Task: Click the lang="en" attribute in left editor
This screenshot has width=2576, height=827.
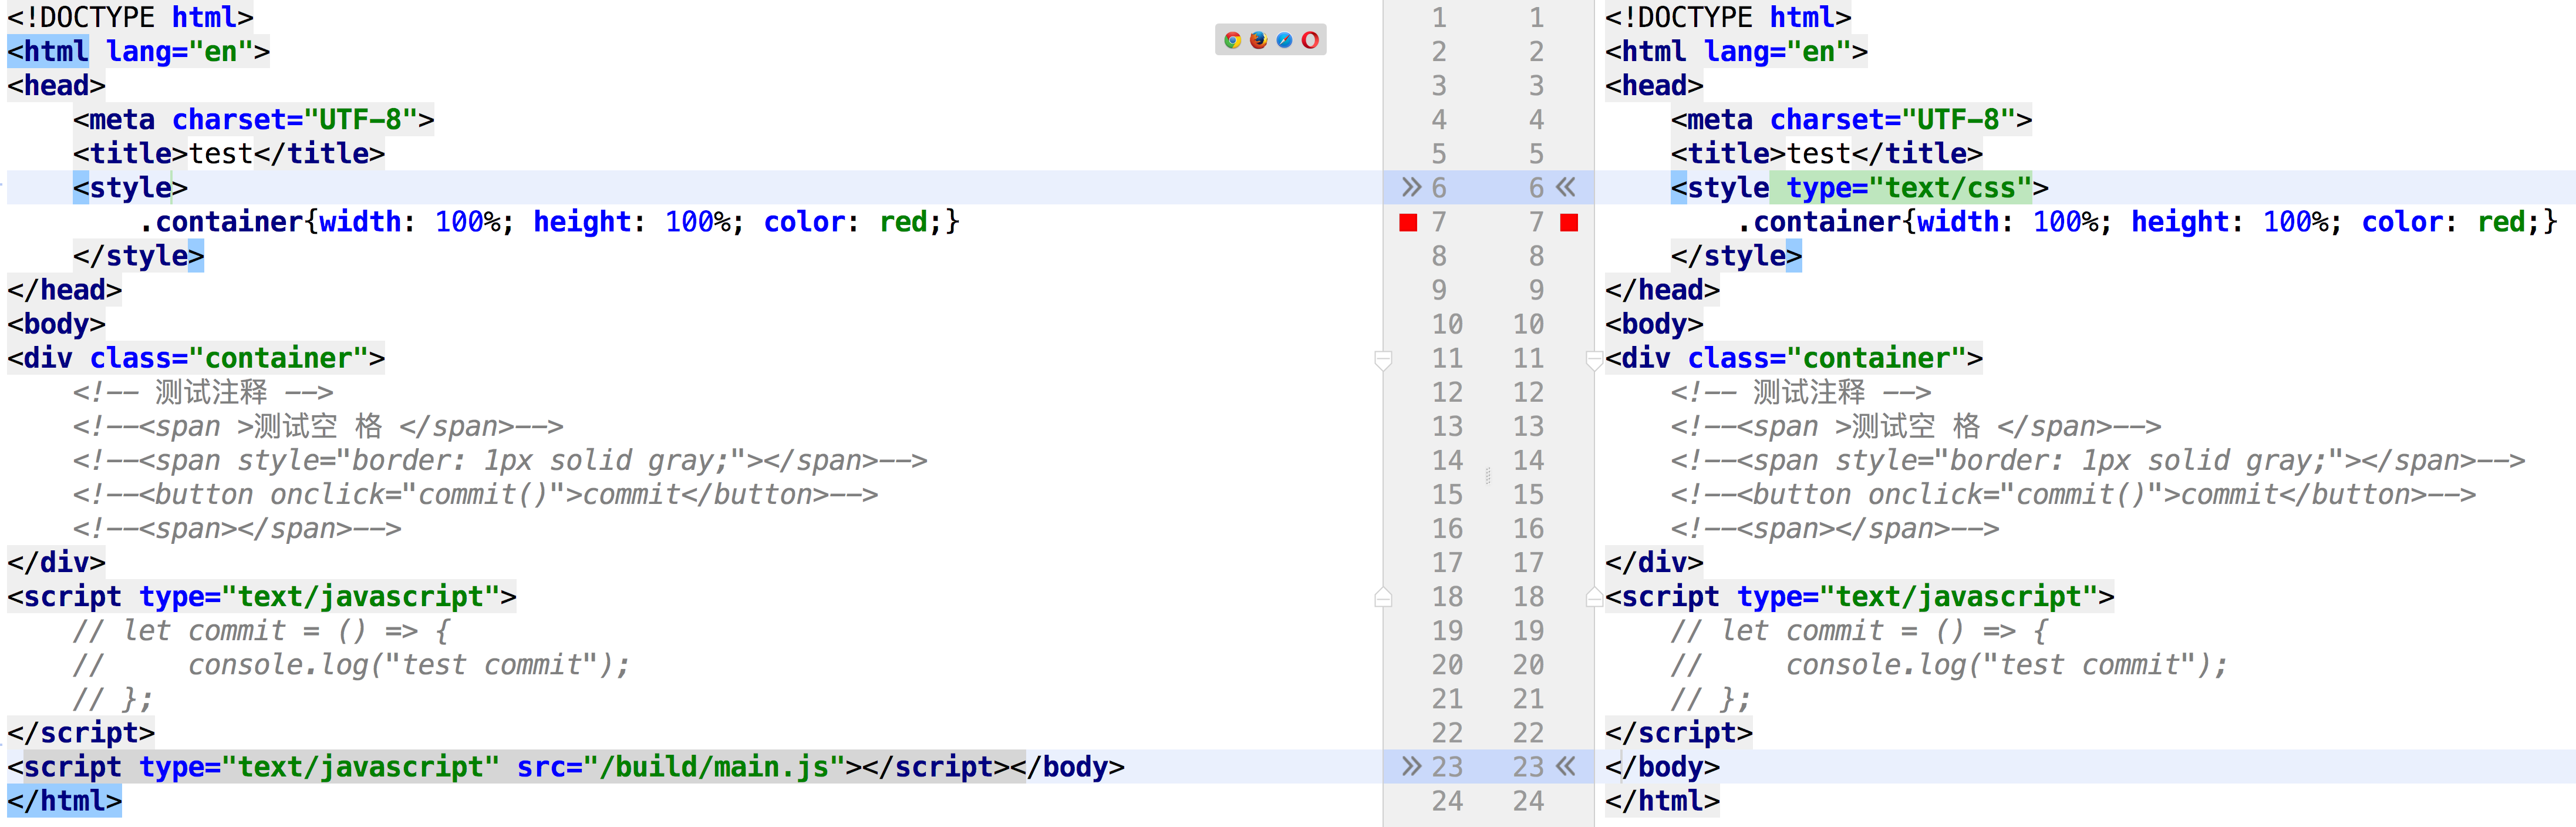Action: pyautogui.click(x=179, y=51)
